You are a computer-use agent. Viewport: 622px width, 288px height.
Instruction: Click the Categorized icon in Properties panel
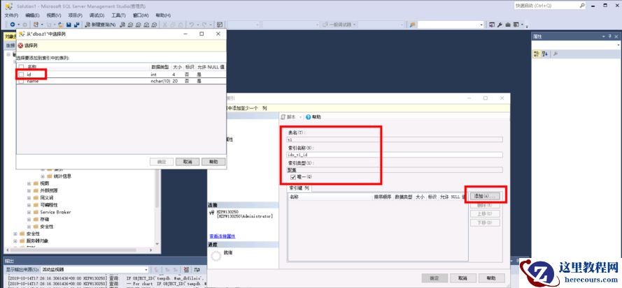click(537, 54)
